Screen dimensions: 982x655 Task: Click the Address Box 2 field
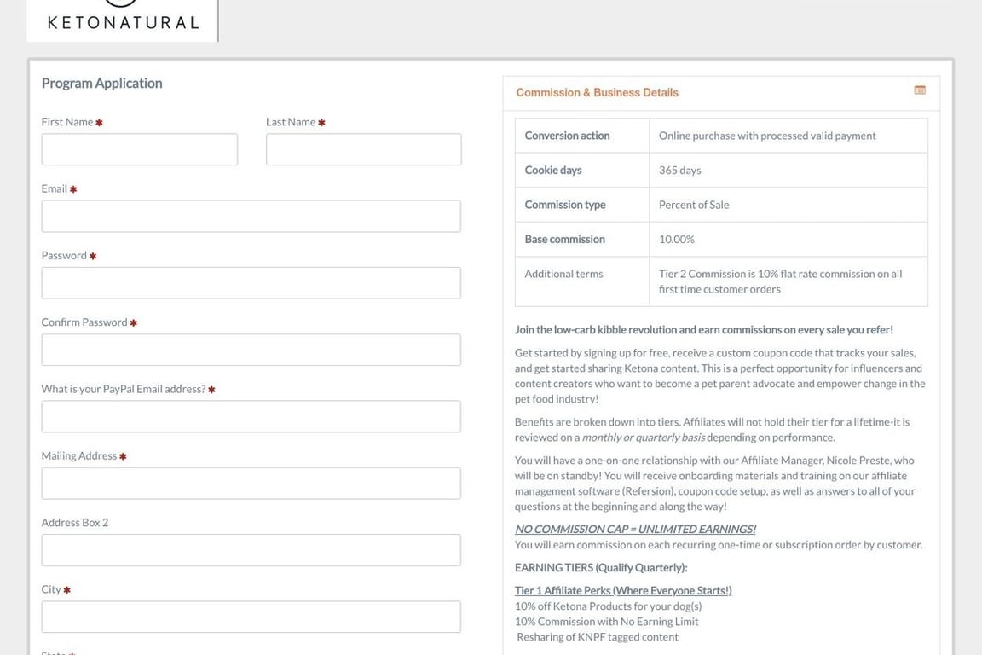pos(251,550)
